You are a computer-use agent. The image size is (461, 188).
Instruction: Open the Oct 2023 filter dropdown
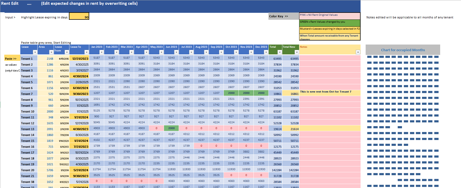pyautogui.click(x=236, y=52)
